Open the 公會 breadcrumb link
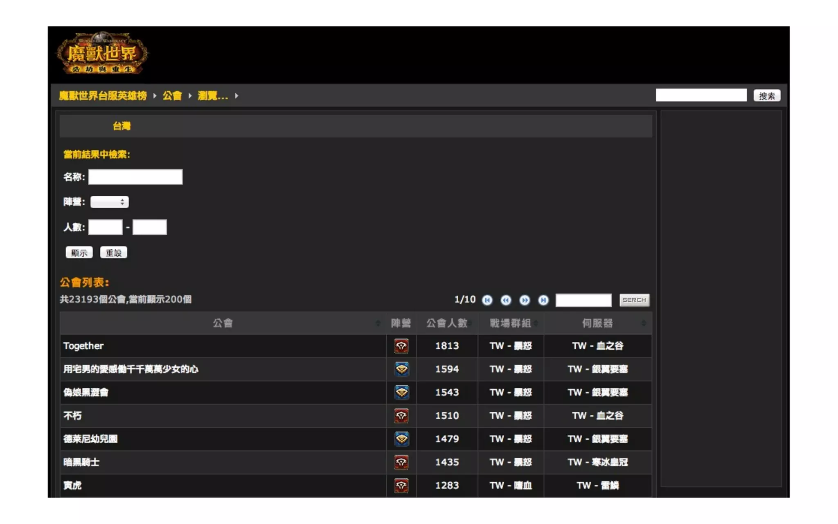Viewport: 838px width, 524px height. click(172, 96)
